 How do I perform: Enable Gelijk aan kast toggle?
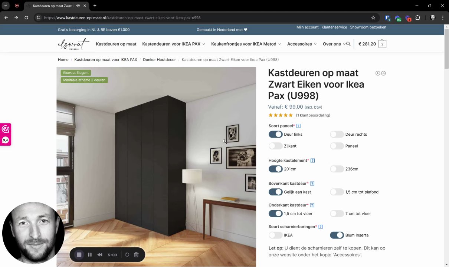[275, 192]
